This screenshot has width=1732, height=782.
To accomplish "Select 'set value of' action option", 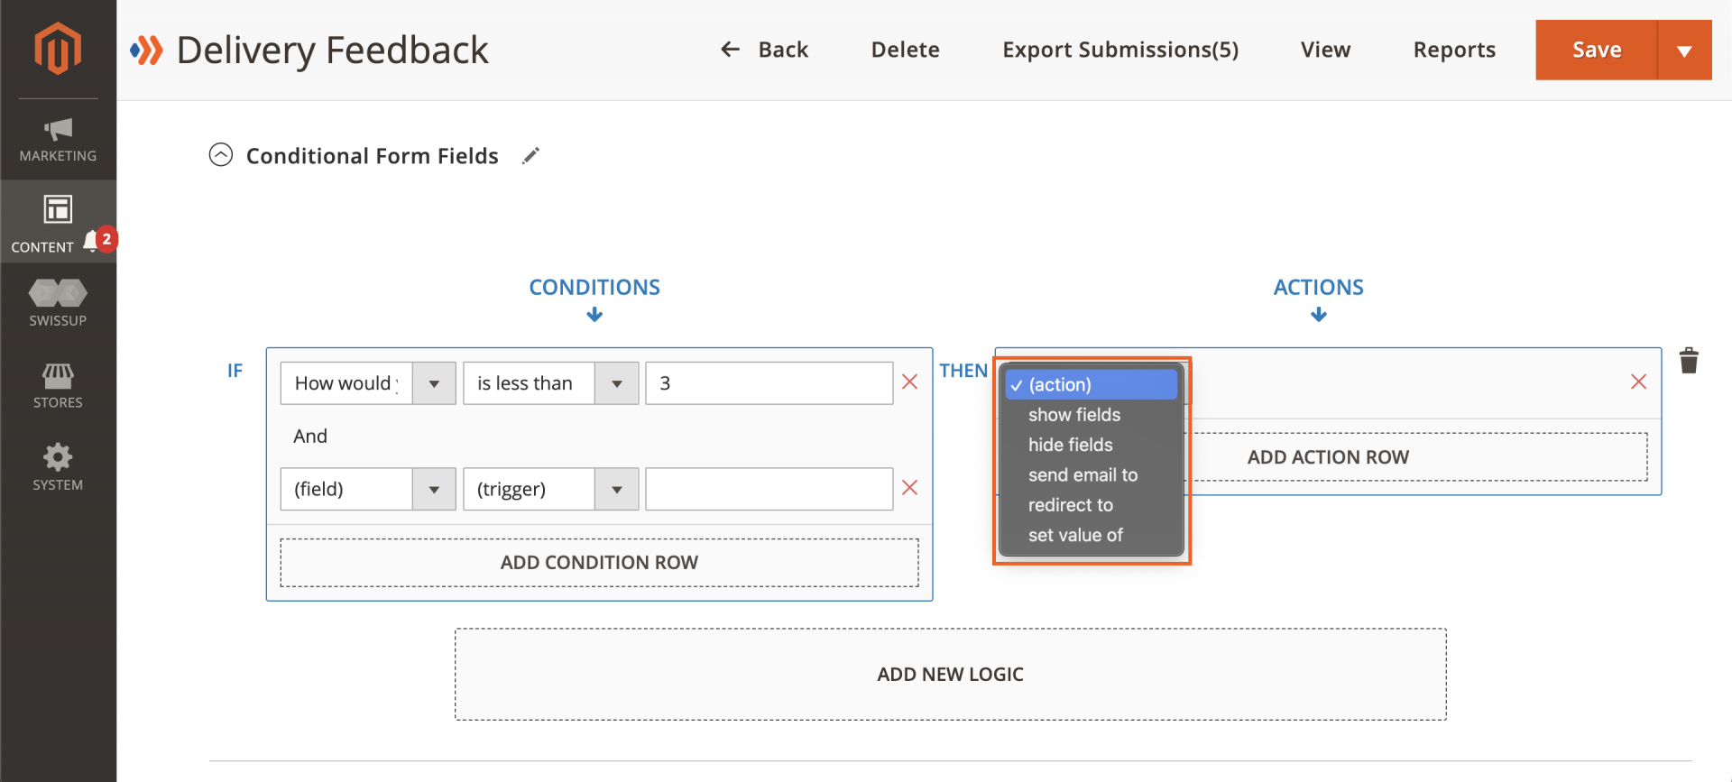I will (x=1092, y=535).
